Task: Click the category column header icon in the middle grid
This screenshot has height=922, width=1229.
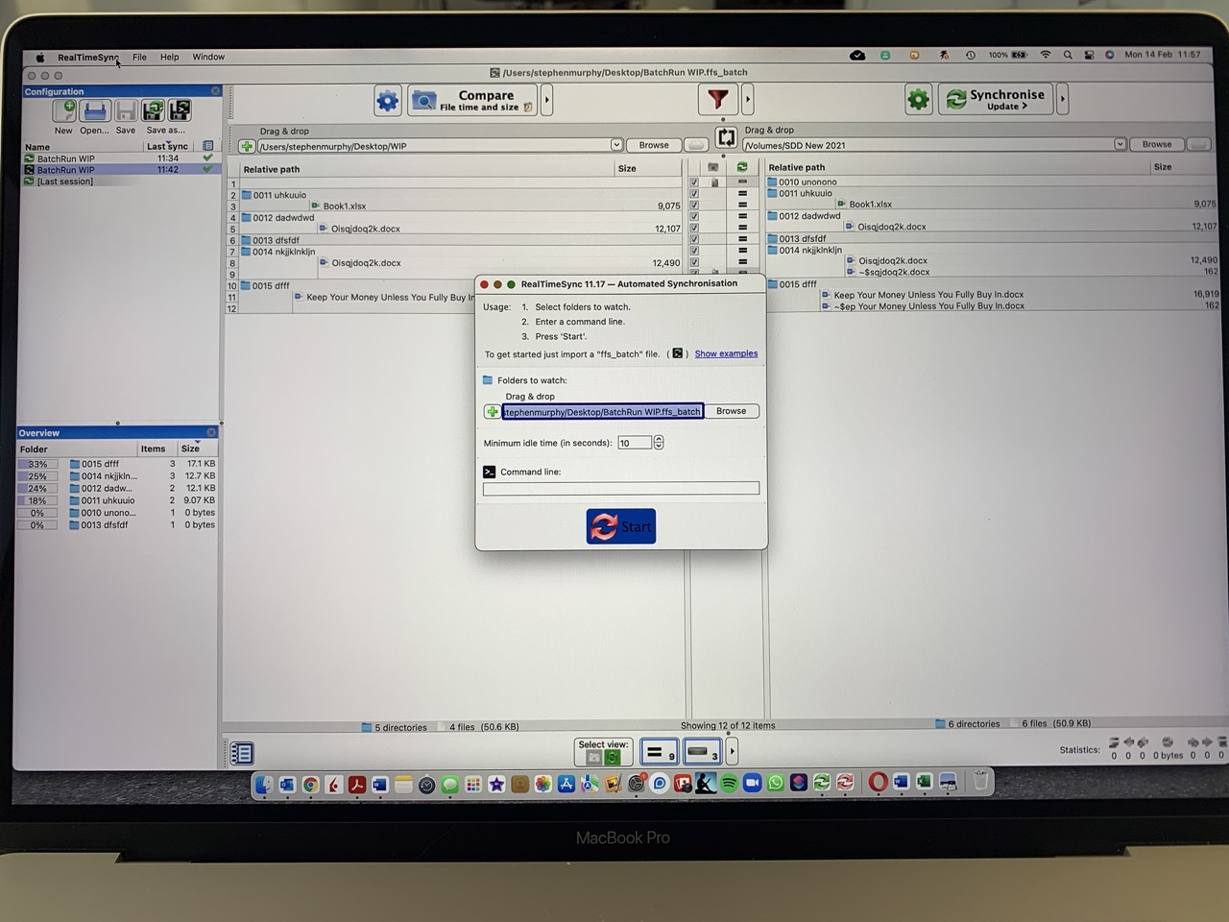Action: pos(713,167)
